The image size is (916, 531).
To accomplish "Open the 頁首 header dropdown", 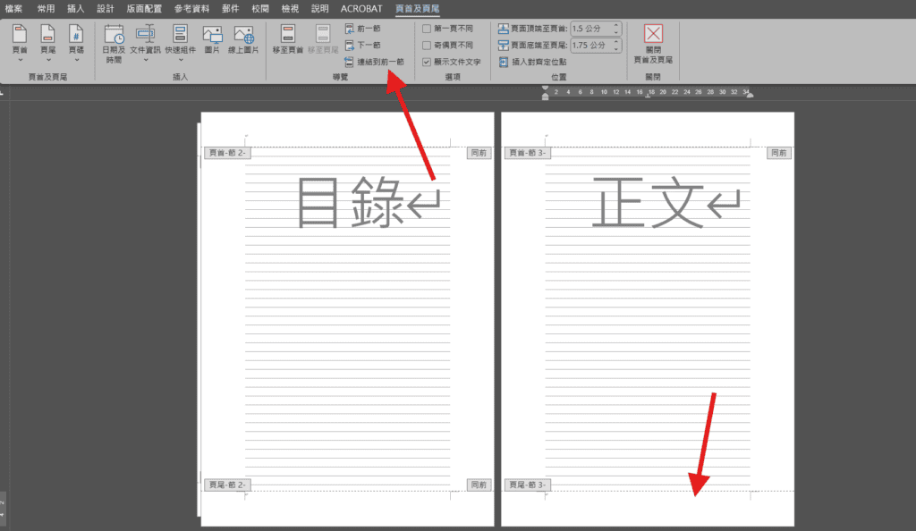I will coord(20,43).
